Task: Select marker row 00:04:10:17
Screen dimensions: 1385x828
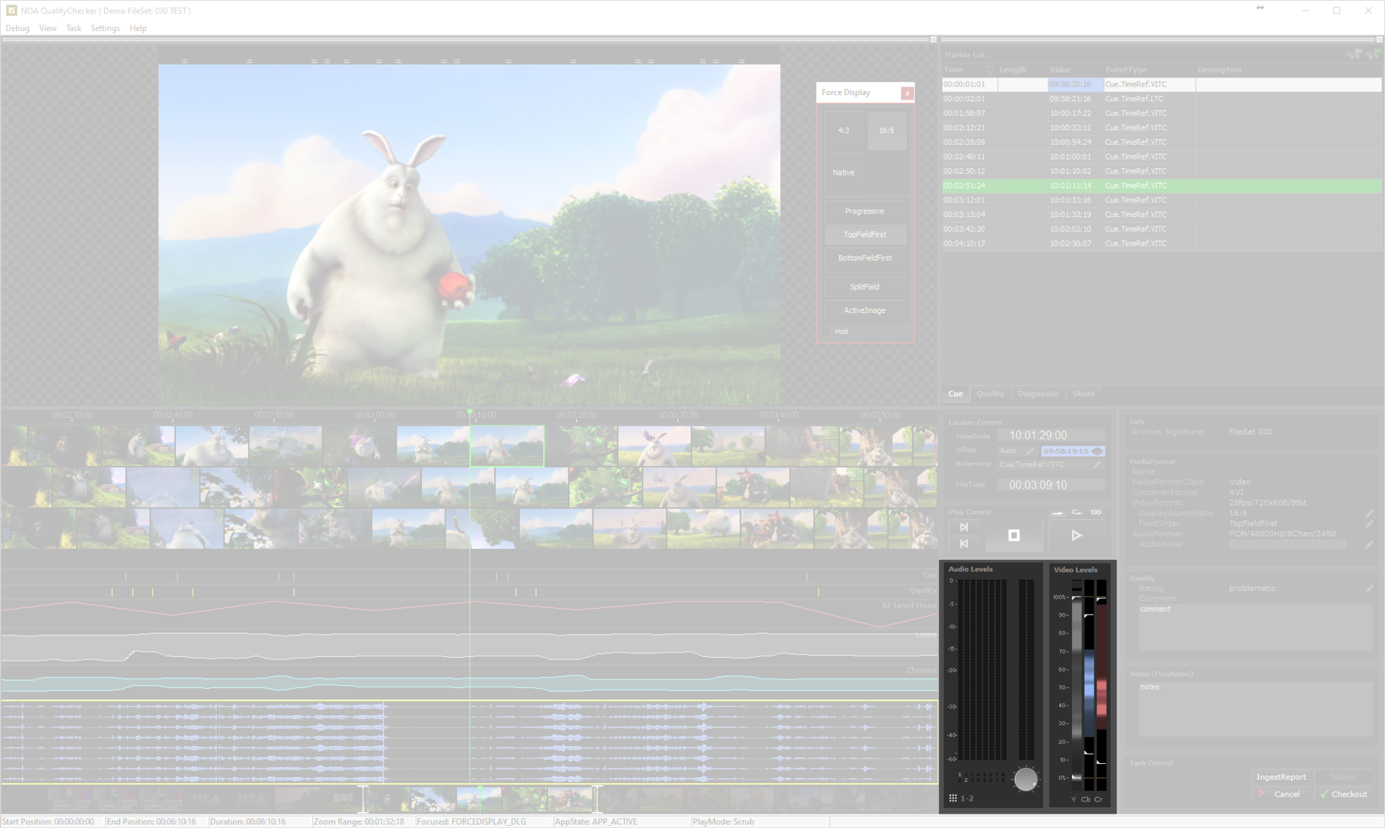Action: pyautogui.click(x=1161, y=244)
